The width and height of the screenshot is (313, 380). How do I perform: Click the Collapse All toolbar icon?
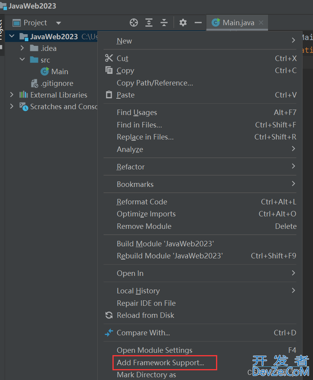164,23
